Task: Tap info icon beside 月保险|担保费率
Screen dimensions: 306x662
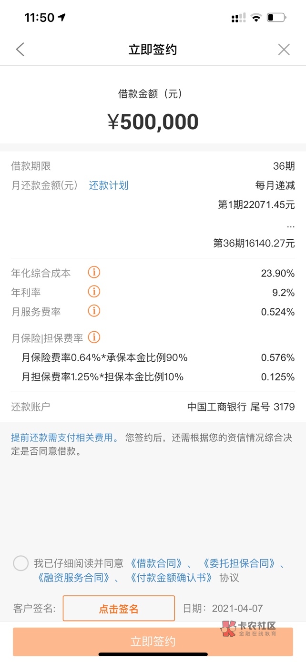Action: [94, 337]
